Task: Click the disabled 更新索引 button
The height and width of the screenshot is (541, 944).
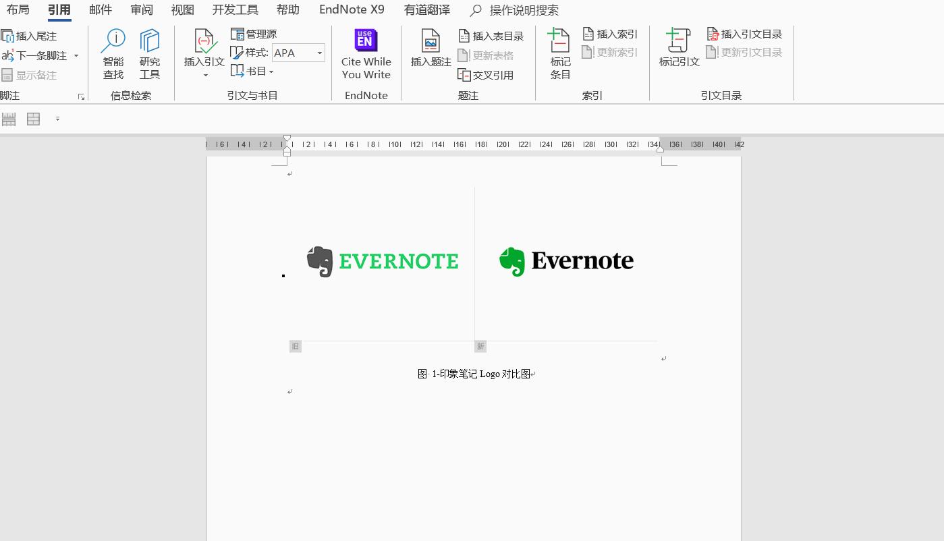Action: click(610, 52)
